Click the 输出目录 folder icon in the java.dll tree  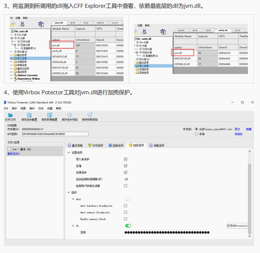point(16,55)
